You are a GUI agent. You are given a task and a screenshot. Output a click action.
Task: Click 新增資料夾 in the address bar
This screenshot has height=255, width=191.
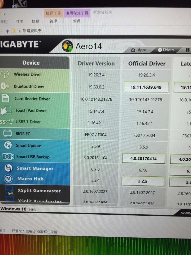(32, 31)
